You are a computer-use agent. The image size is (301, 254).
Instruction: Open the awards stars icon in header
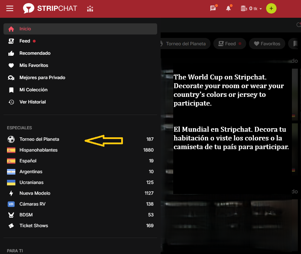[x=90, y=9]
